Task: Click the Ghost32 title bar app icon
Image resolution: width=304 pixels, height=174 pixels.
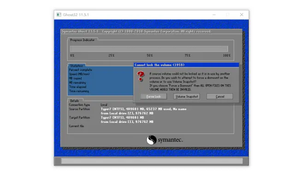Action: tap(59, 15)
